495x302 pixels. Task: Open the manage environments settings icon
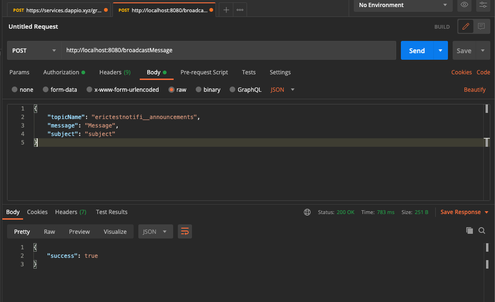tap(483, 5)
